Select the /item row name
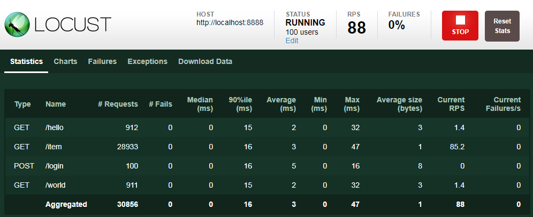The width and height of the screenshot is (533, 217). point(54,147)
